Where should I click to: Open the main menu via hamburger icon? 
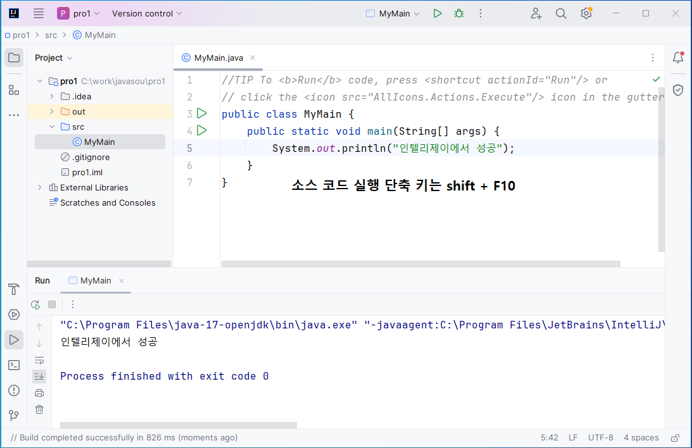(40, 13)
